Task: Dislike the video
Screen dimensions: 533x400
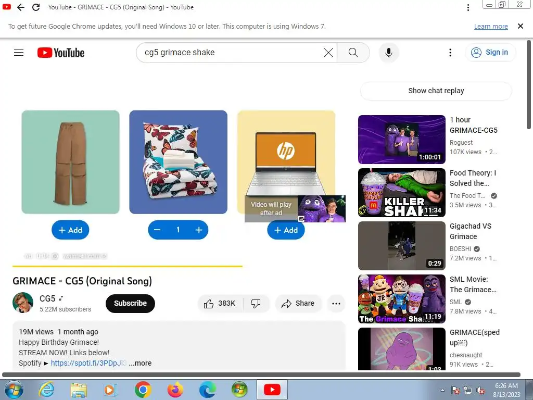Action: coord(256,304)
